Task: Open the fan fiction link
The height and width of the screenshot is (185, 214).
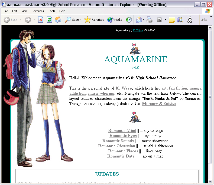Action: tap(178, 88)
